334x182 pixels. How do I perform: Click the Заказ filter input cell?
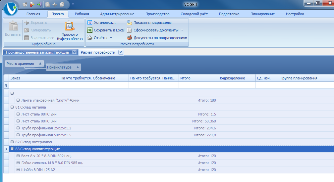pyautogui.click(x=34, y=85)
